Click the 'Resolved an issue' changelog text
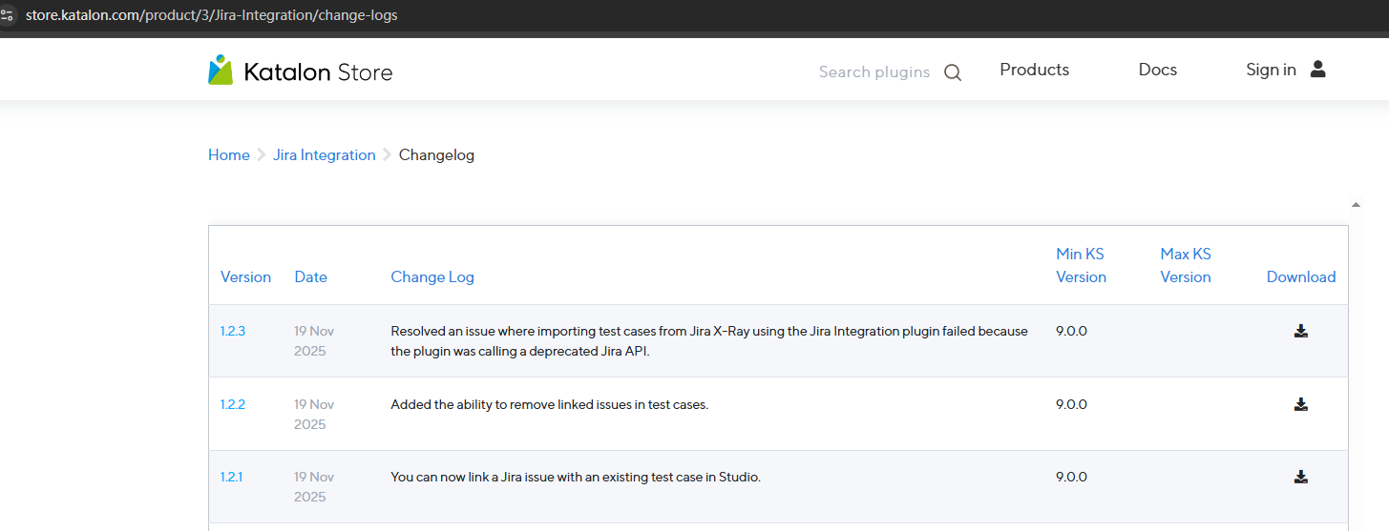 click(709, 340)
